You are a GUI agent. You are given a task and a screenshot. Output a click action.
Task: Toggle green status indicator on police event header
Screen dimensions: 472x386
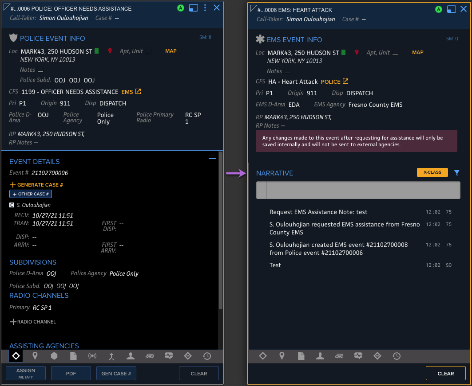(x=181, y=8)
